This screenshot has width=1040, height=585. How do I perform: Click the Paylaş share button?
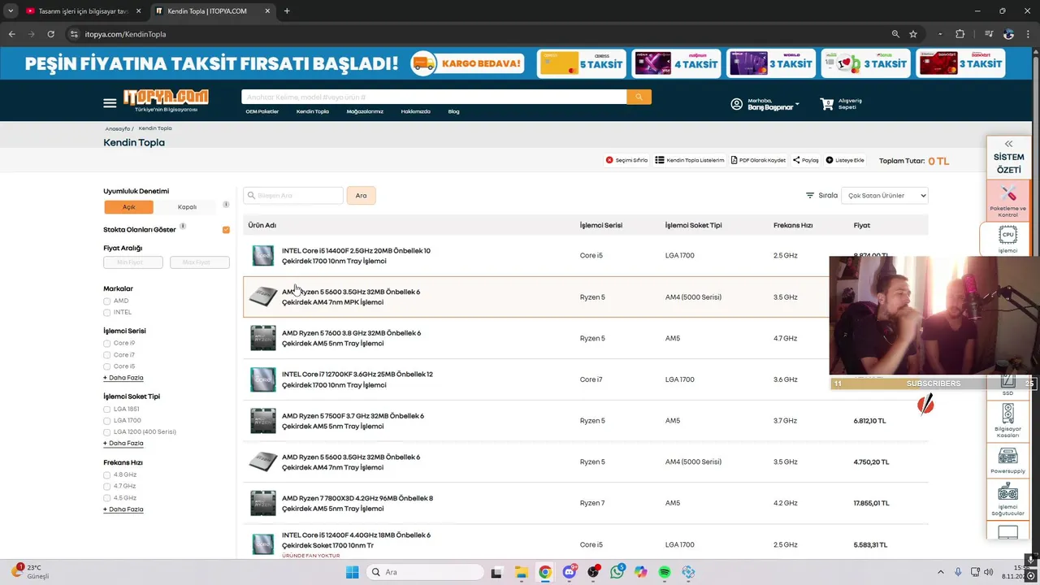coord(806,160)
